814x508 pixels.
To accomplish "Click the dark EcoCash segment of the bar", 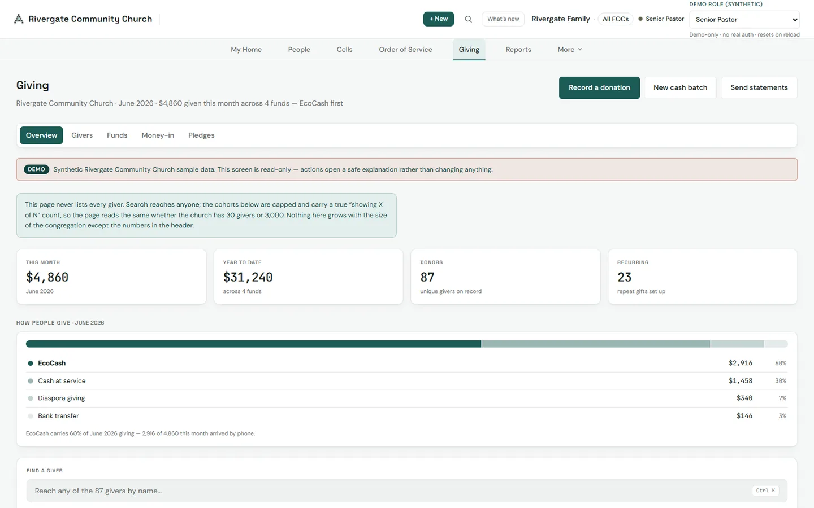I will tap(253, 344).
